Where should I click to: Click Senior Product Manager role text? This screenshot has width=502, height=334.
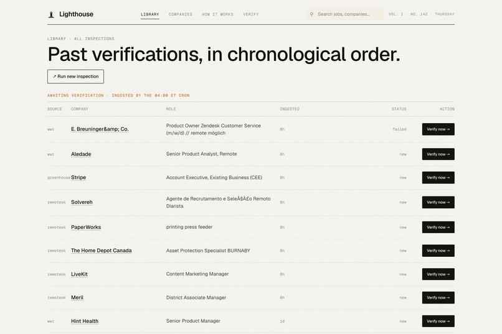tap(193, 321)
